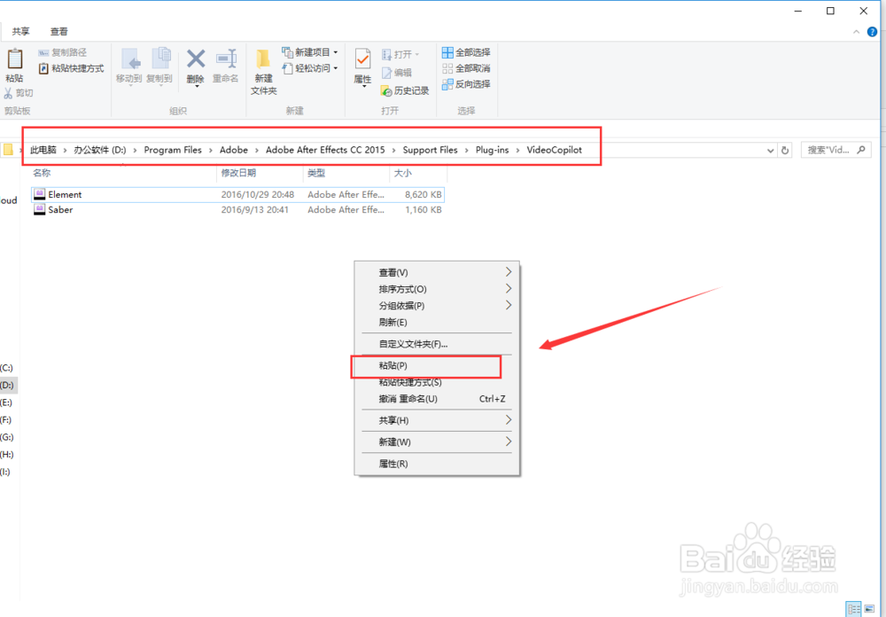Choose Refresh (刷新(E)) in context menu
Image resolution: width=886 pixels, height=617 pixels.
437,323
